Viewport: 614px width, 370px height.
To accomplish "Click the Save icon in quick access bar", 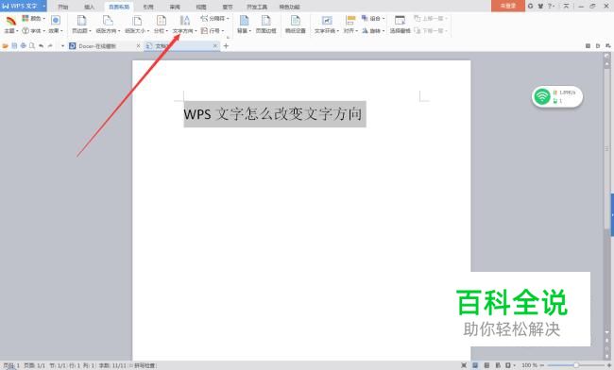I will tap(14, 45).
